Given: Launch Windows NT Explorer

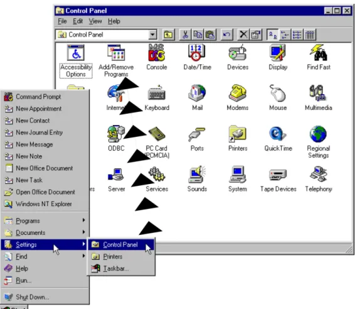Looking at the screenshot, I should click(x=45, y=204).
